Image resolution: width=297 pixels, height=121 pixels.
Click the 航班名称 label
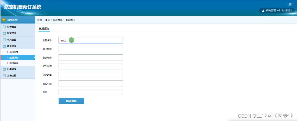pyautogui.click(x=47, y=40)
